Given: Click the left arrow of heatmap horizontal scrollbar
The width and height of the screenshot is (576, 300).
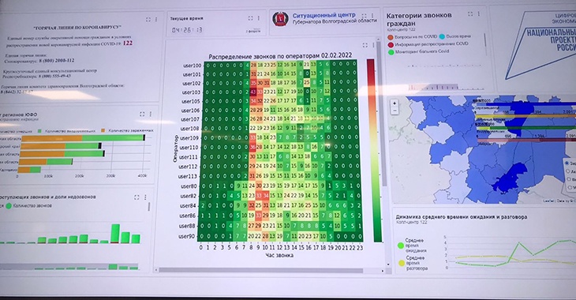Looking at the screenshot, I should click(156, 270).
